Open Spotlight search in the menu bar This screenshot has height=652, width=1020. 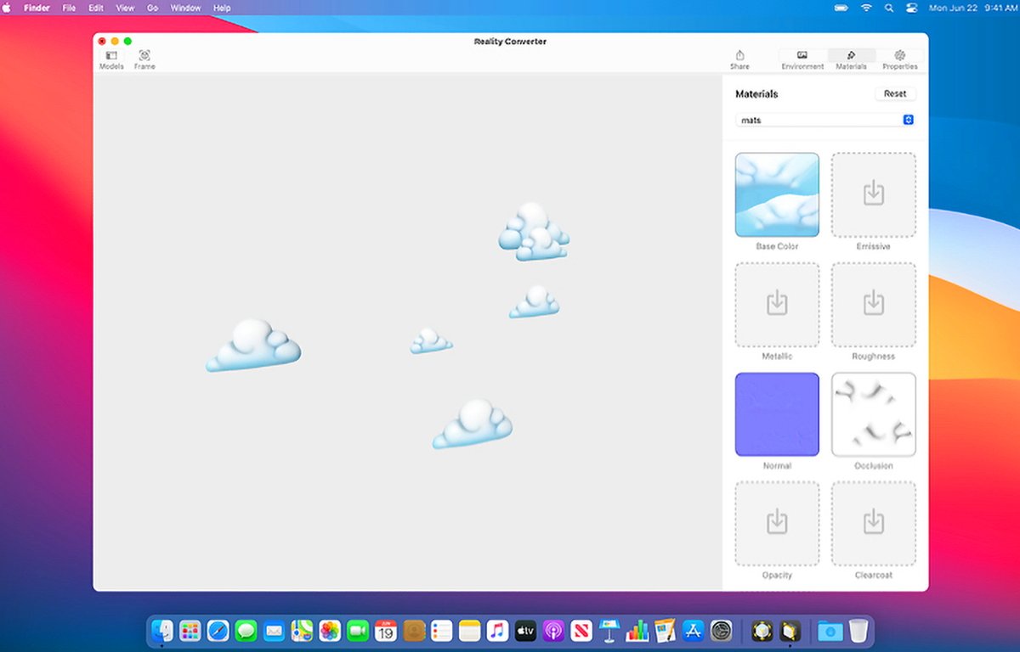889,8
